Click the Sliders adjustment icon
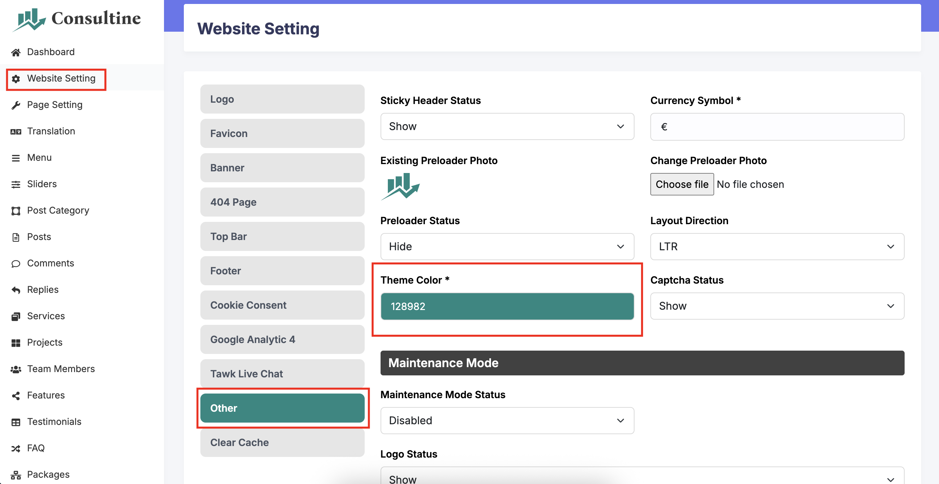The height and width of the screenshot is (484, 939). click(x=15, y=184)
